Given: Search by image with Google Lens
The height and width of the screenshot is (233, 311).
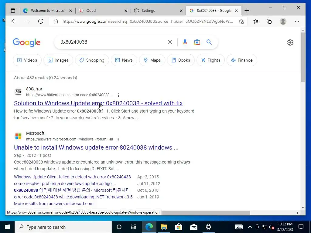Looking at the screenshot, I should (197, 42).
